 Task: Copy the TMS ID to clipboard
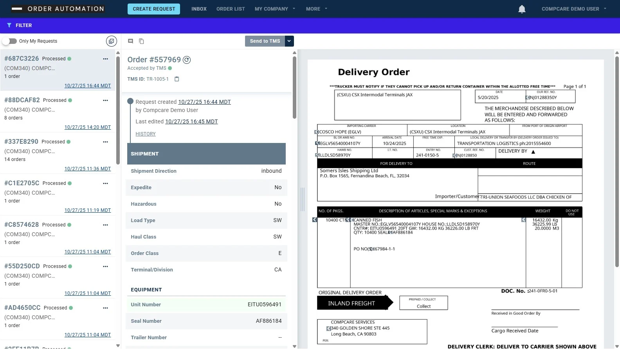click(177, 79)
